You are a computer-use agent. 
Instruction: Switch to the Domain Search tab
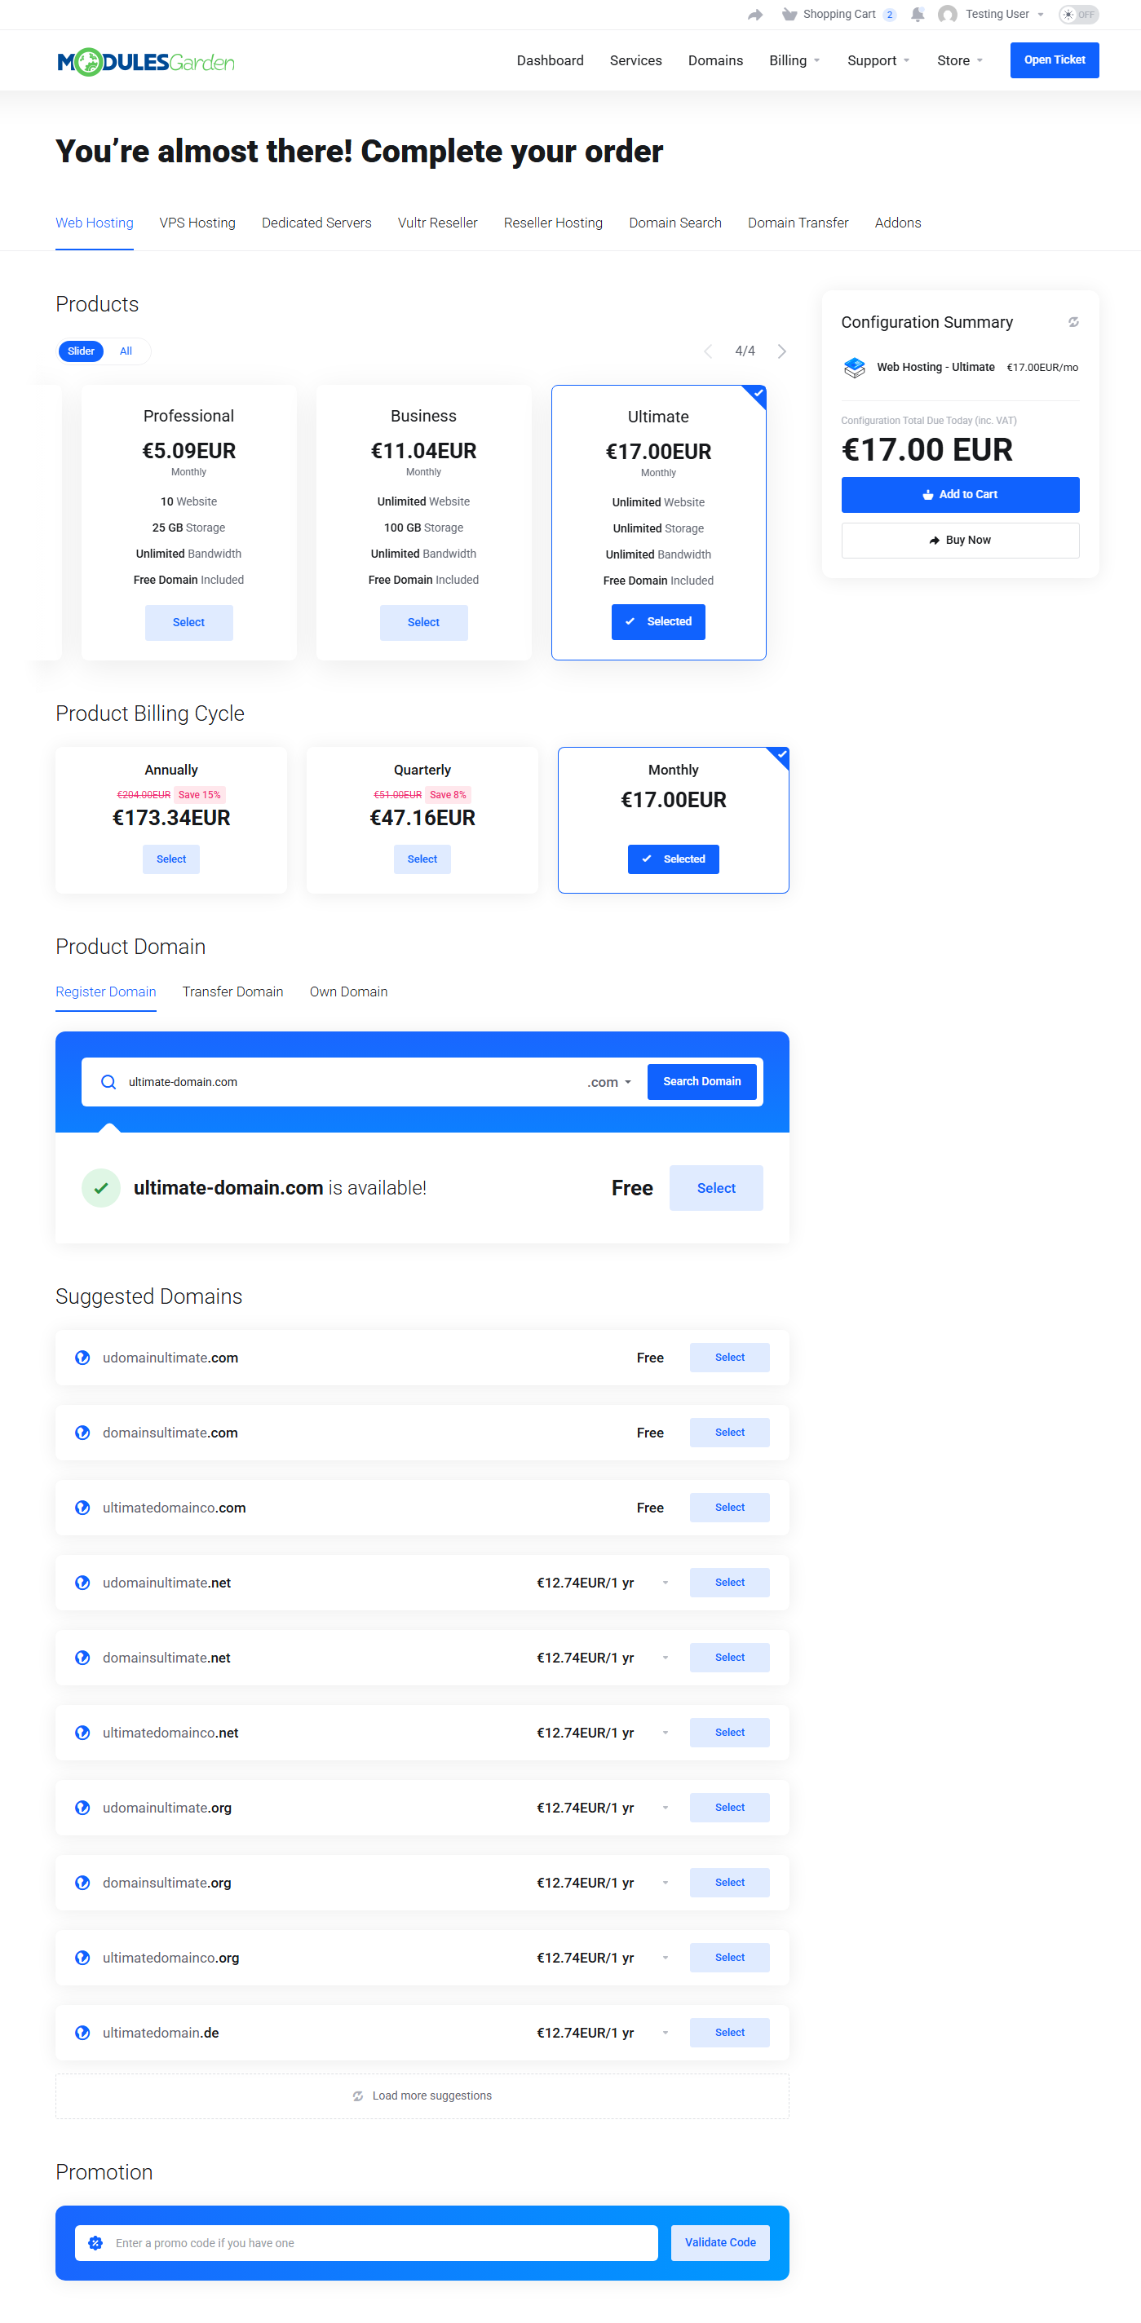pos(674,223)
